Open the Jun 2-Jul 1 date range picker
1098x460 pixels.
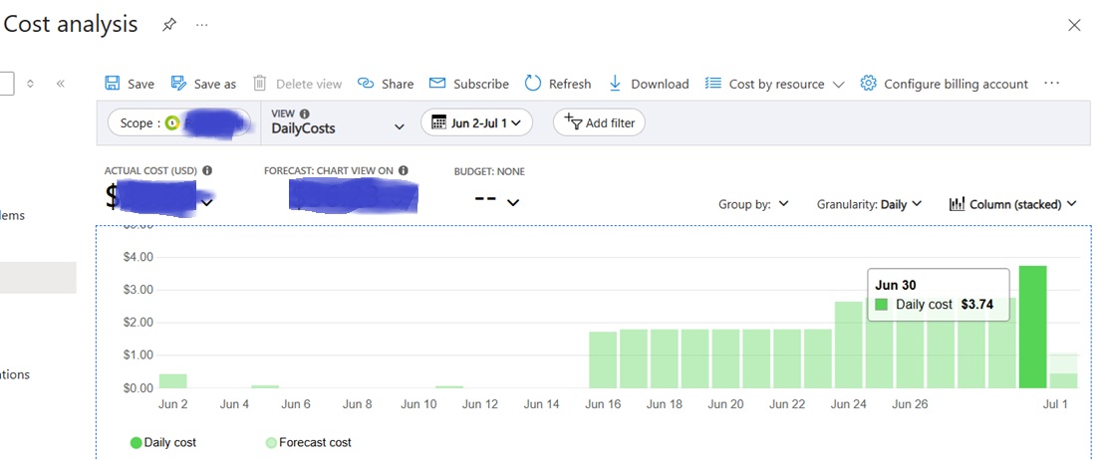477,122
